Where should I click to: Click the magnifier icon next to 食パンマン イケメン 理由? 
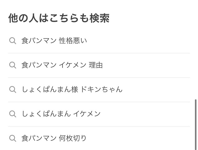click(x=13, y=65)
